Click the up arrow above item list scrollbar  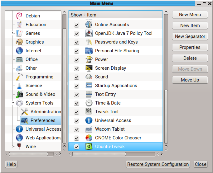[x=166, y=12]
